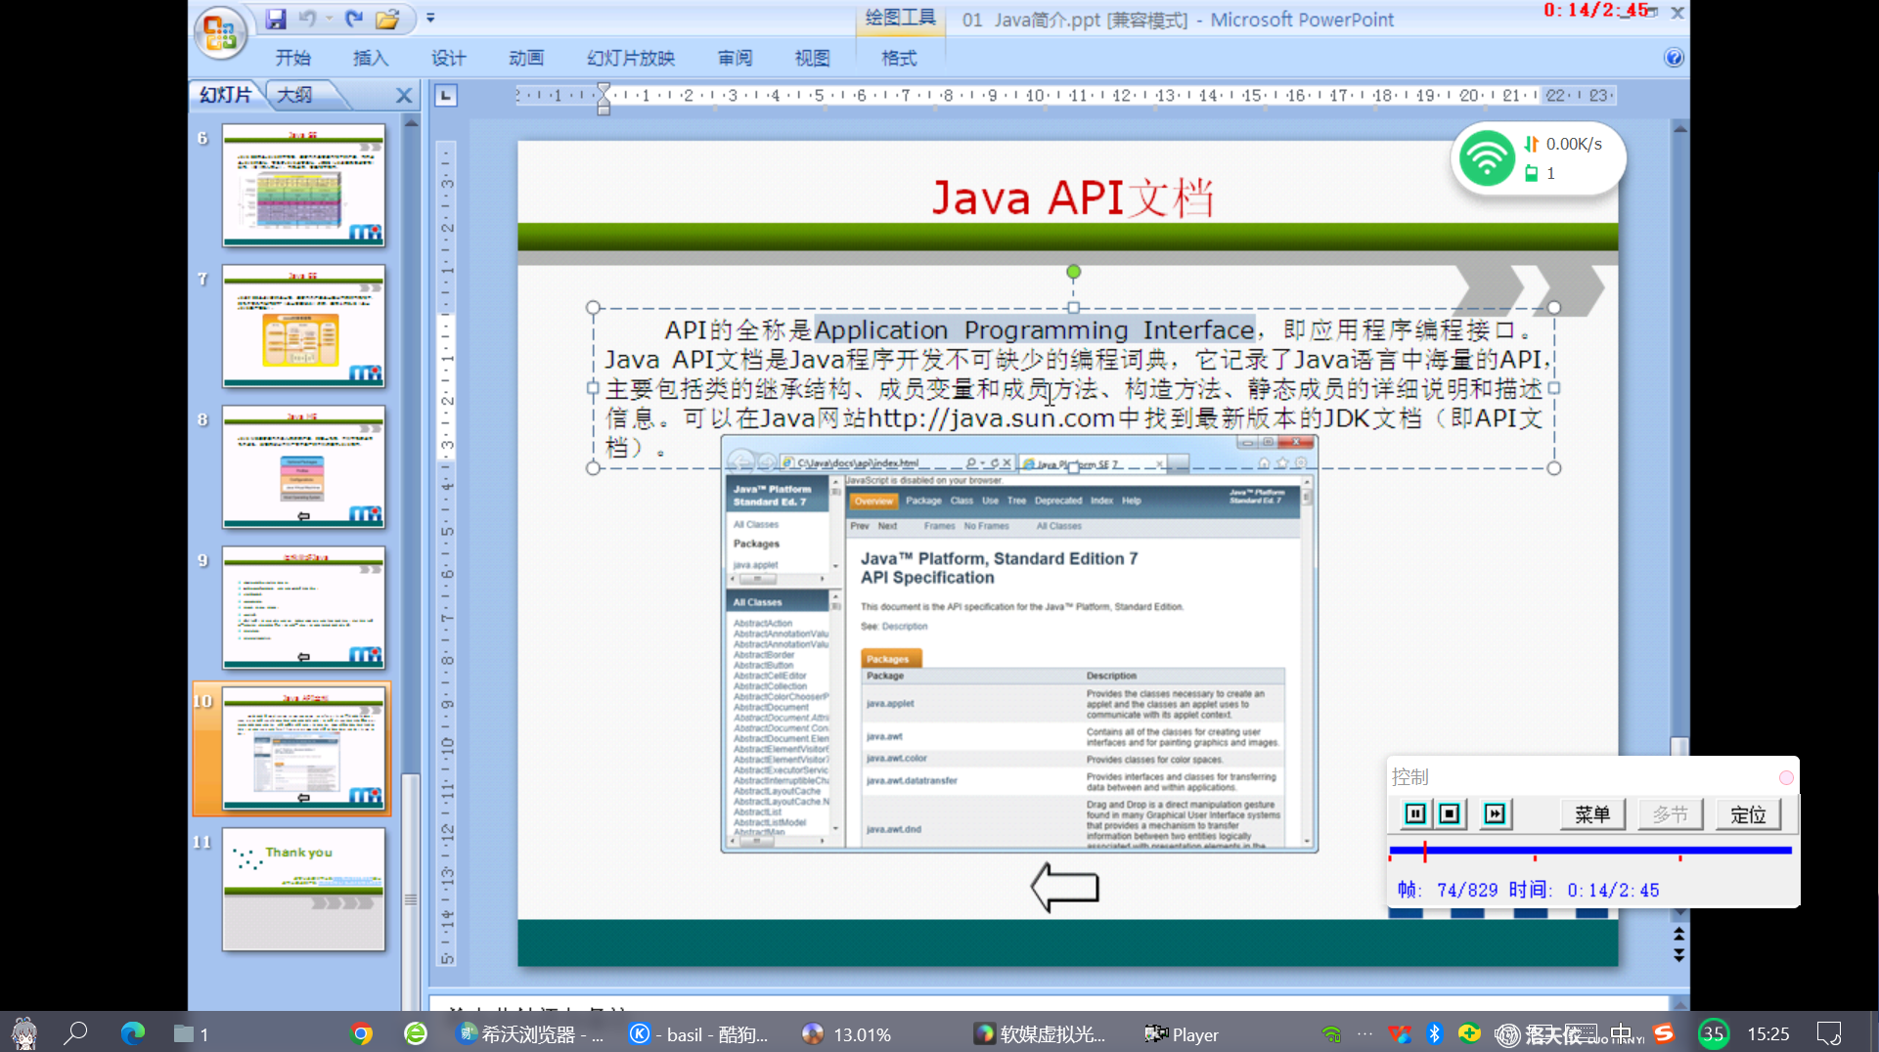Open the 开始 ribbon tab
This screenshot has width=1879, height=1052.
292,58
